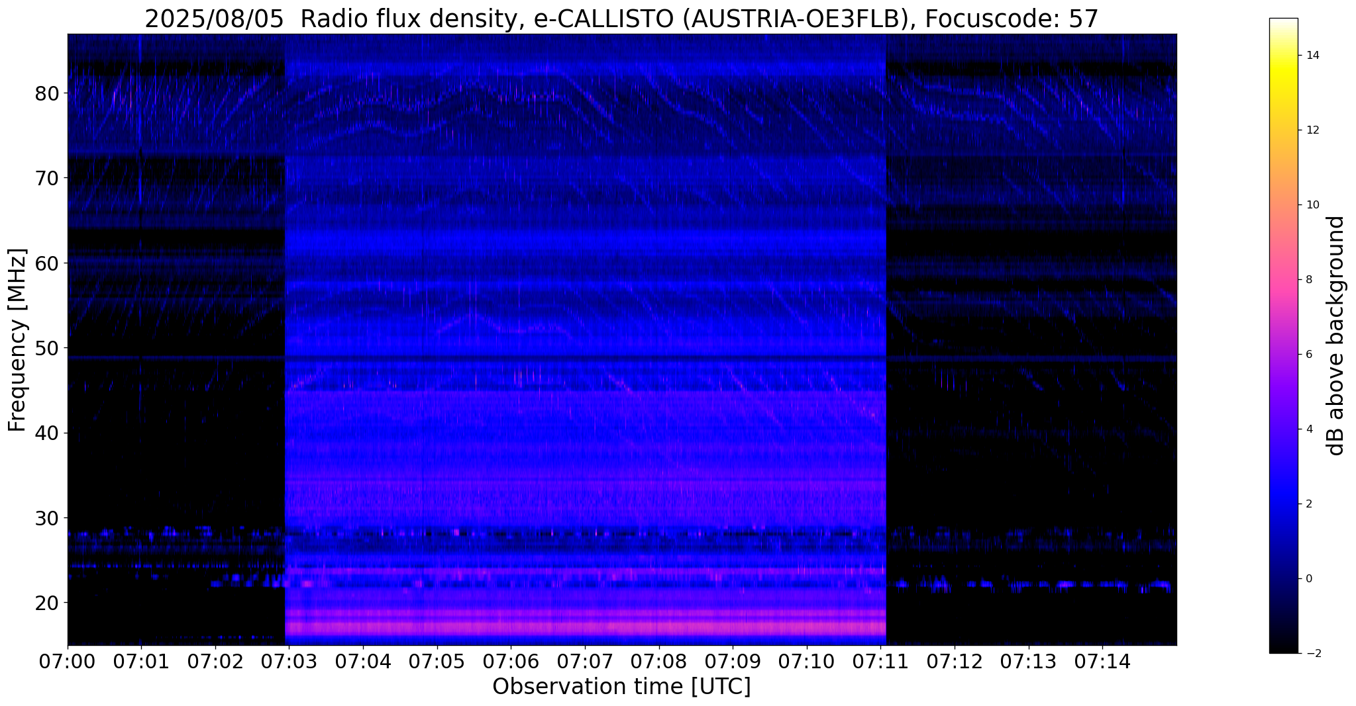Click the 07:14 time tick label

(x=1102, y=662)
